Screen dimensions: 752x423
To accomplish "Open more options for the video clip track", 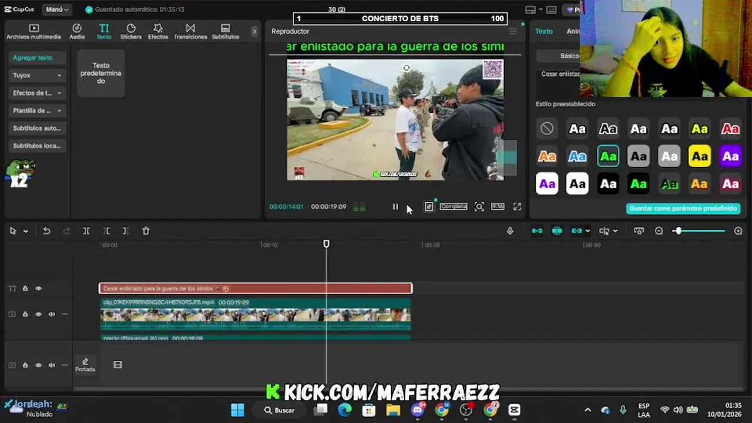I will click(65, 314).
